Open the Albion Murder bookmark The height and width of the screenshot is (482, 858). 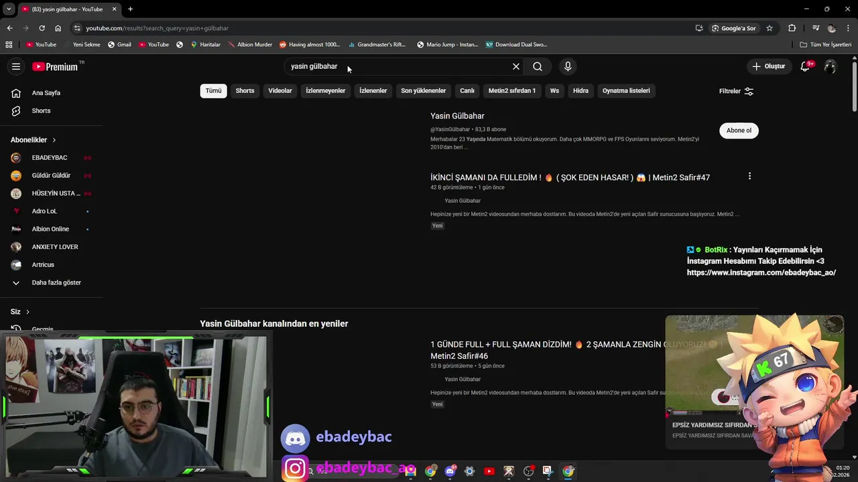[x=250, y=44]
